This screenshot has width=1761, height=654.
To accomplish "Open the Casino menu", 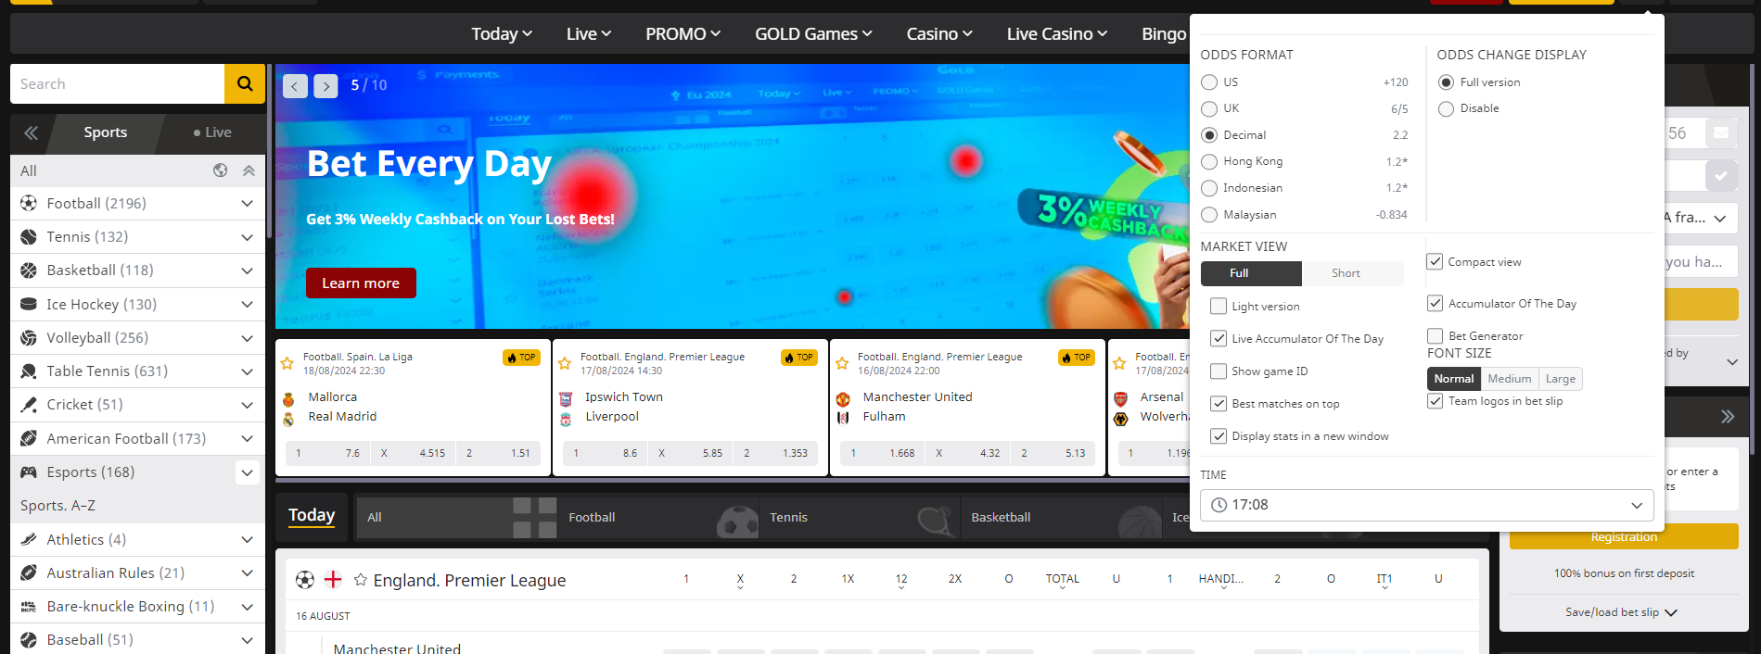I will point(939,34).
